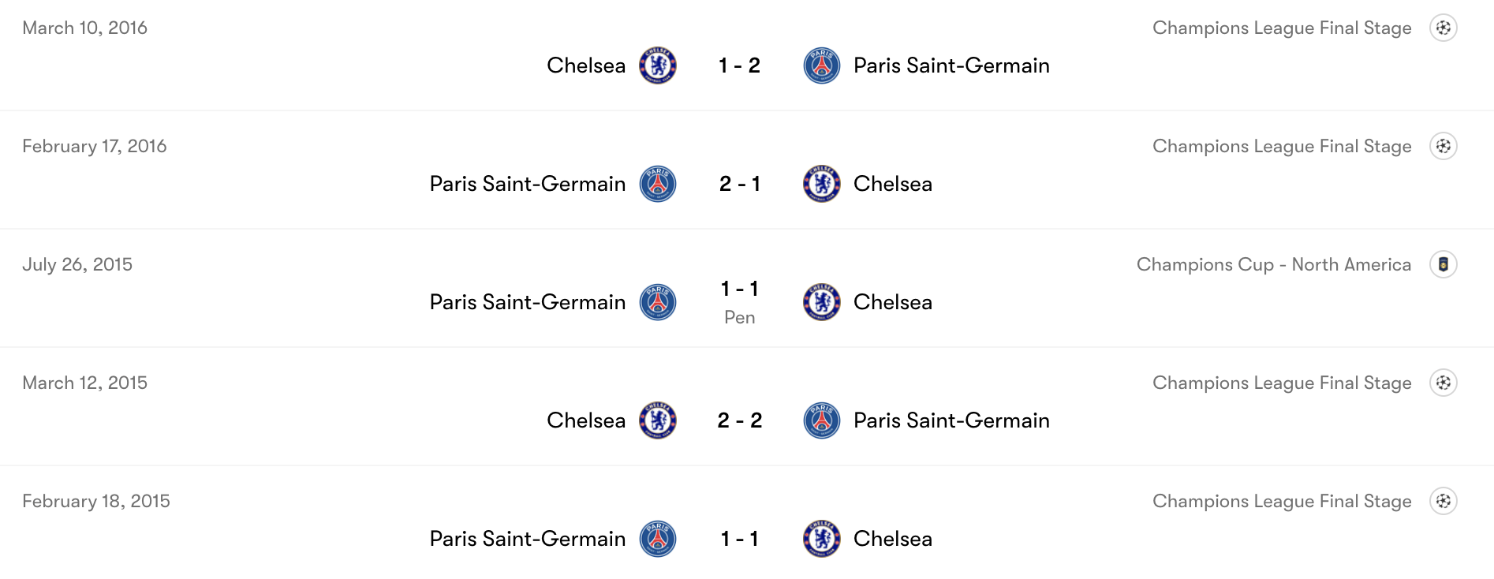Click PSG crest in July 26, 2015 match

pos(657,302)
